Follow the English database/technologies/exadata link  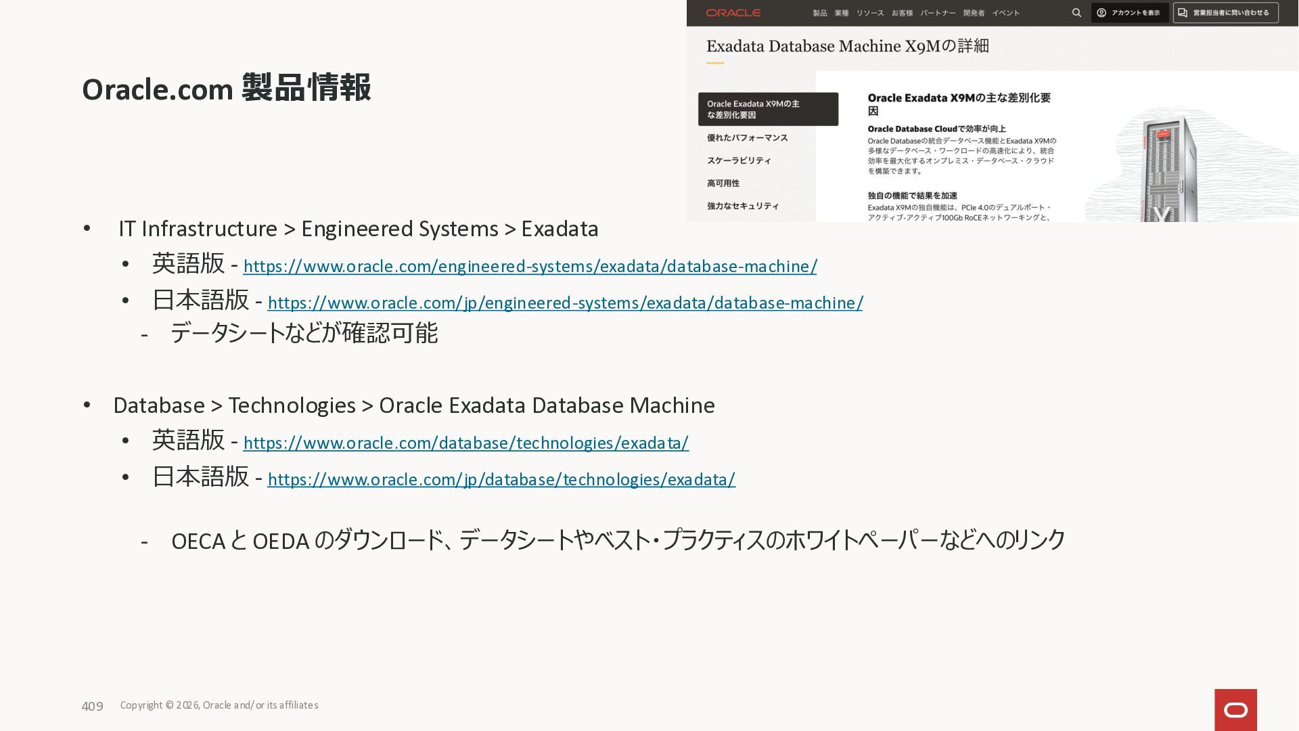(x=465, y=443)
